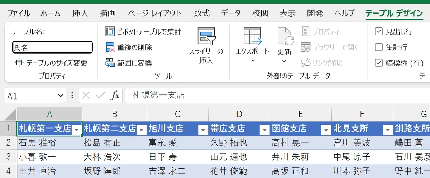430x178 pixels.
Task: Click the formula bar cancel X icon
Action: [x=86, y=95]
